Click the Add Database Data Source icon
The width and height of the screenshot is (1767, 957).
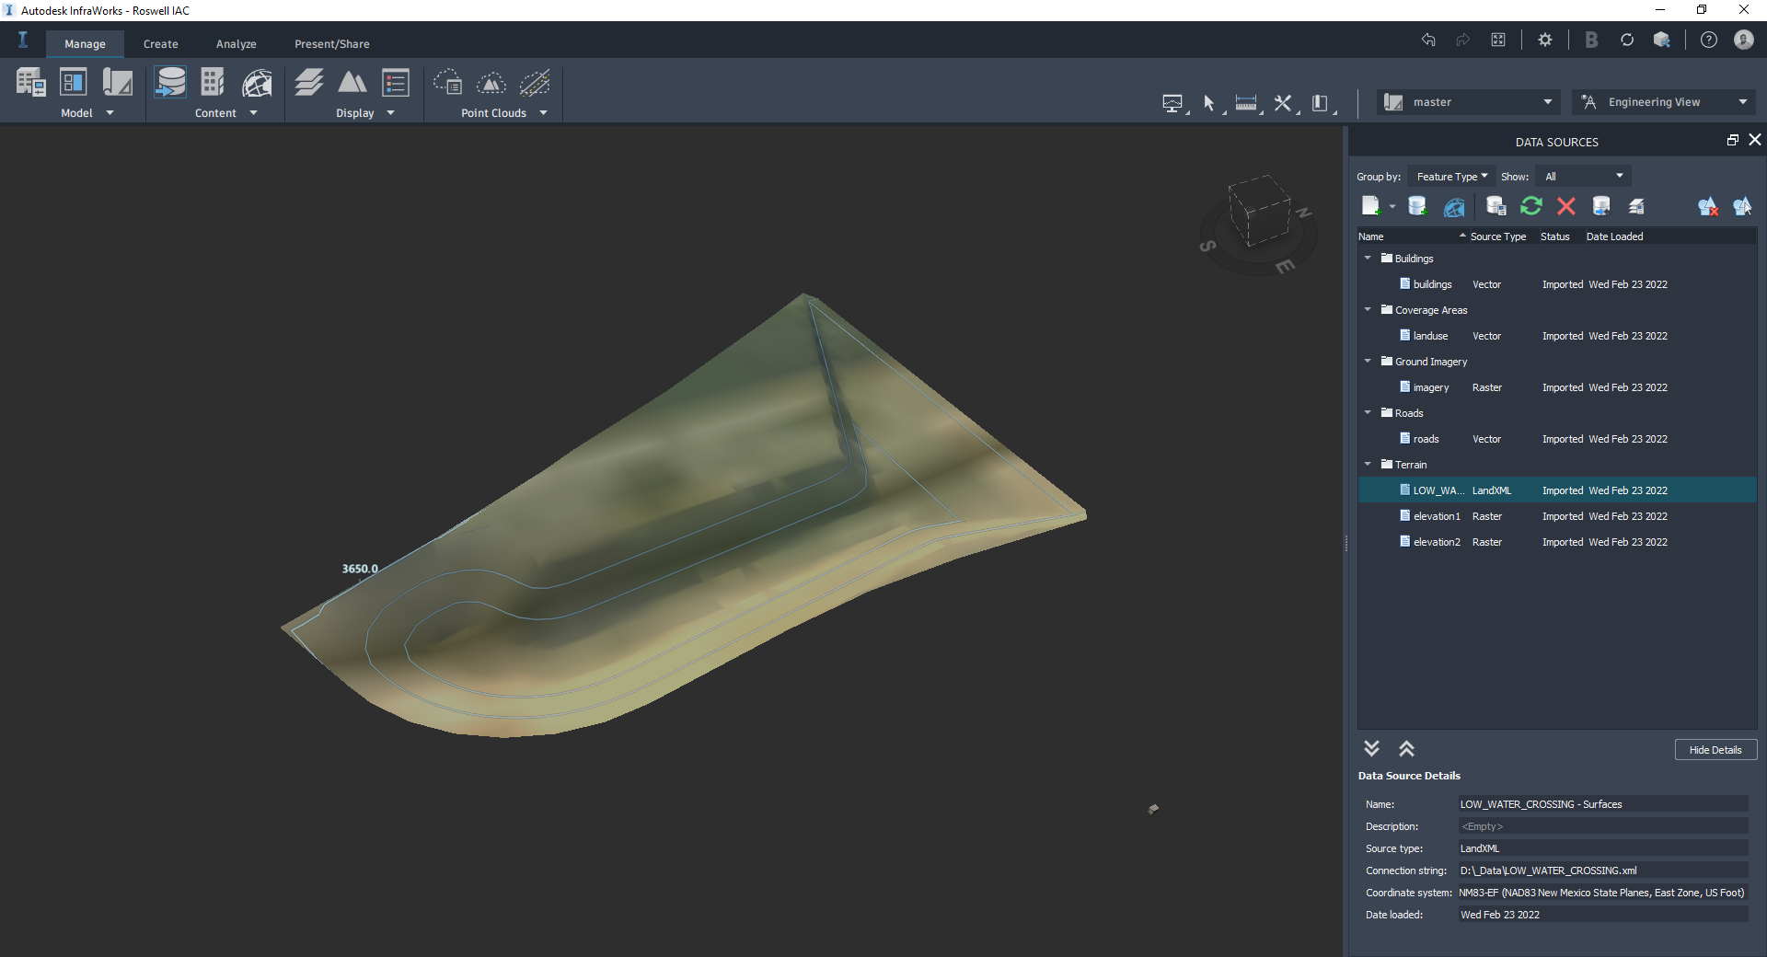click(1416, 206)
